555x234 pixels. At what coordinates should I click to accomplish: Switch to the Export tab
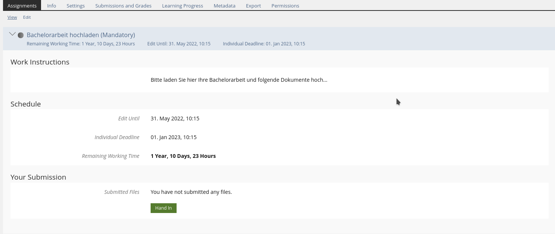253,6
